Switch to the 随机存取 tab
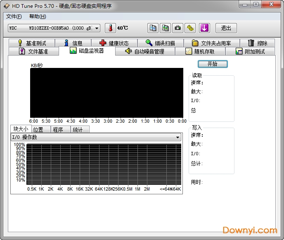Image resolution: width=284 pixels, height=240 pixels. point(200,51)
